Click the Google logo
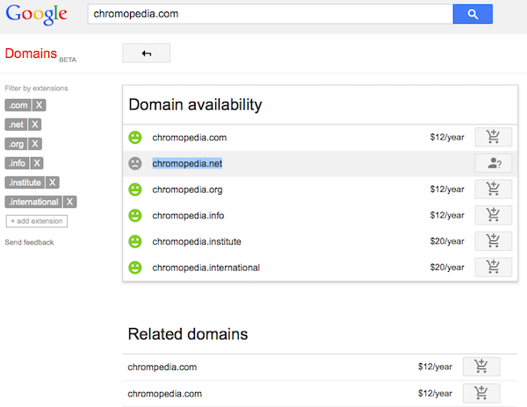 (35, 15)
